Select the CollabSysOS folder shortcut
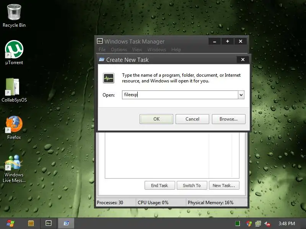This screenshot has width=306, height=229. click(x=14, y=90)
